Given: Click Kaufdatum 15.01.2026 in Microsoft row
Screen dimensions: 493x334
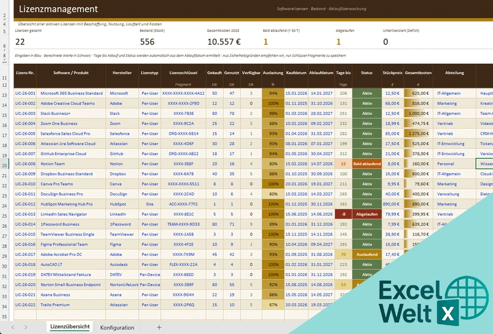Looking at the screenshot, I should point(296,93).
